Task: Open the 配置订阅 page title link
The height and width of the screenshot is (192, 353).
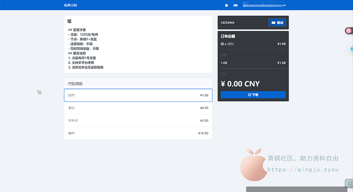Action: (71, 5)
